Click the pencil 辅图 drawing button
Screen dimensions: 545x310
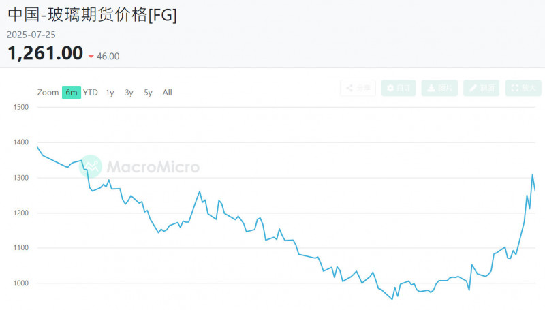(481, 88)
